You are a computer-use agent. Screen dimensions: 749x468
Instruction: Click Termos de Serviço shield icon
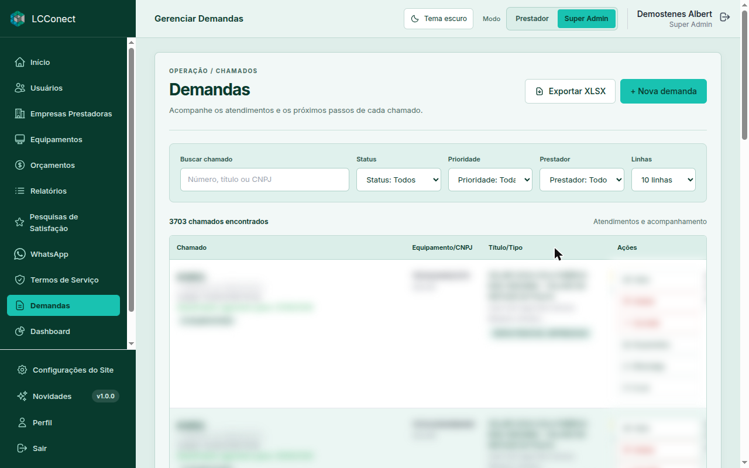coord(20,280)
